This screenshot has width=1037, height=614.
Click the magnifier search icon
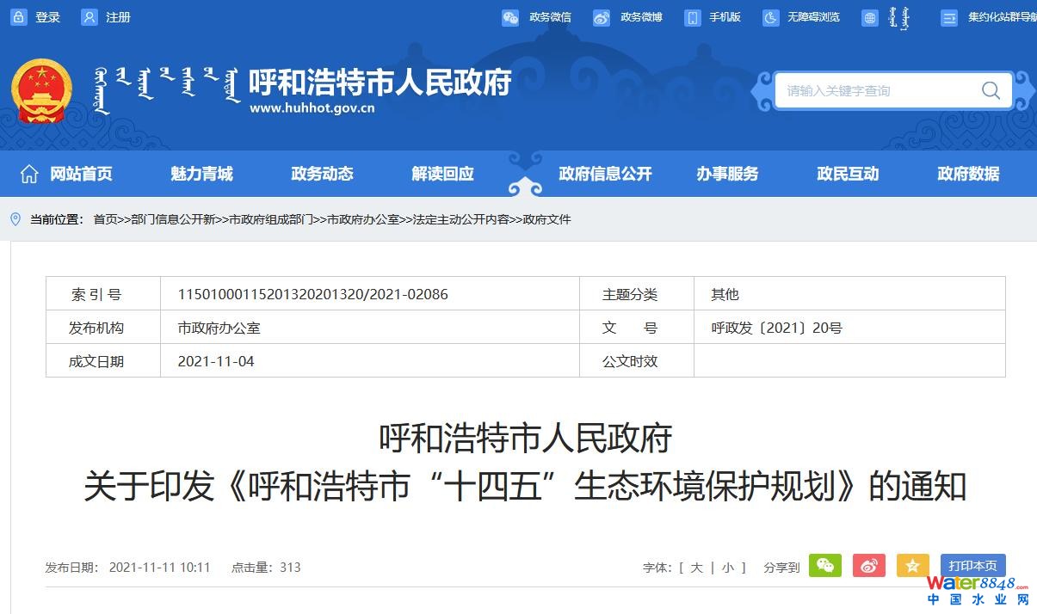991,90
